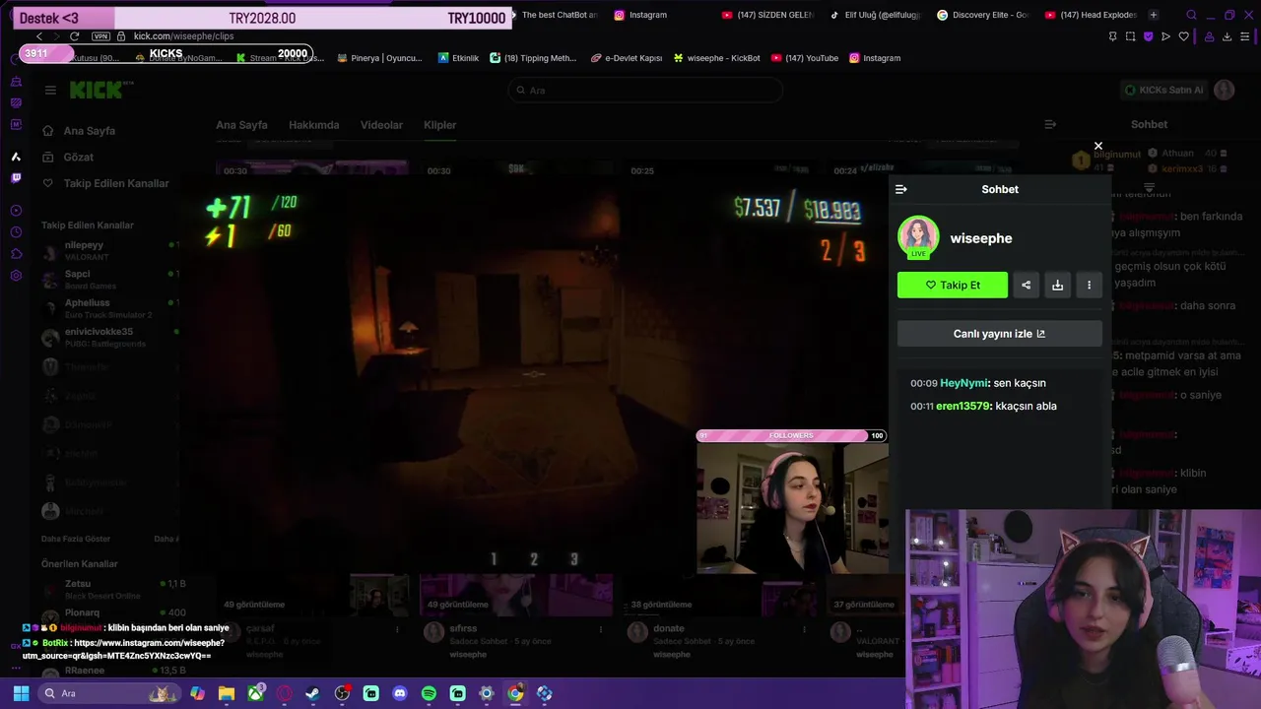
Task: Expand the list with Daha Fazla Göster
Action: (76, 539)
